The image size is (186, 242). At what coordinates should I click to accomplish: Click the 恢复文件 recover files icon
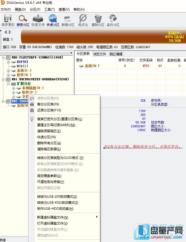(38, 20)
